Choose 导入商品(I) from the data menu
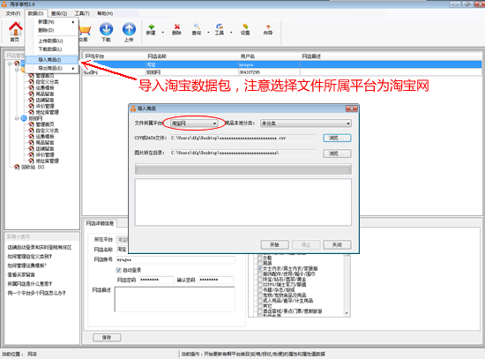 [x=52, y=60]
